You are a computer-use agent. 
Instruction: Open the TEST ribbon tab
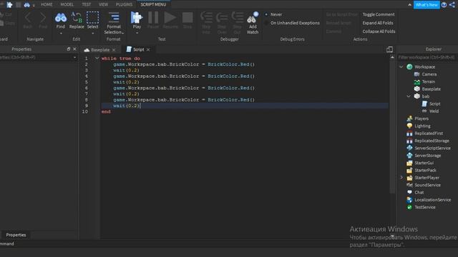pyautogui.click(x=86, y=4)
